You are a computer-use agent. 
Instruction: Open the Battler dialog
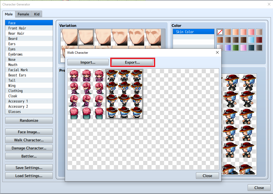[29, 156]
